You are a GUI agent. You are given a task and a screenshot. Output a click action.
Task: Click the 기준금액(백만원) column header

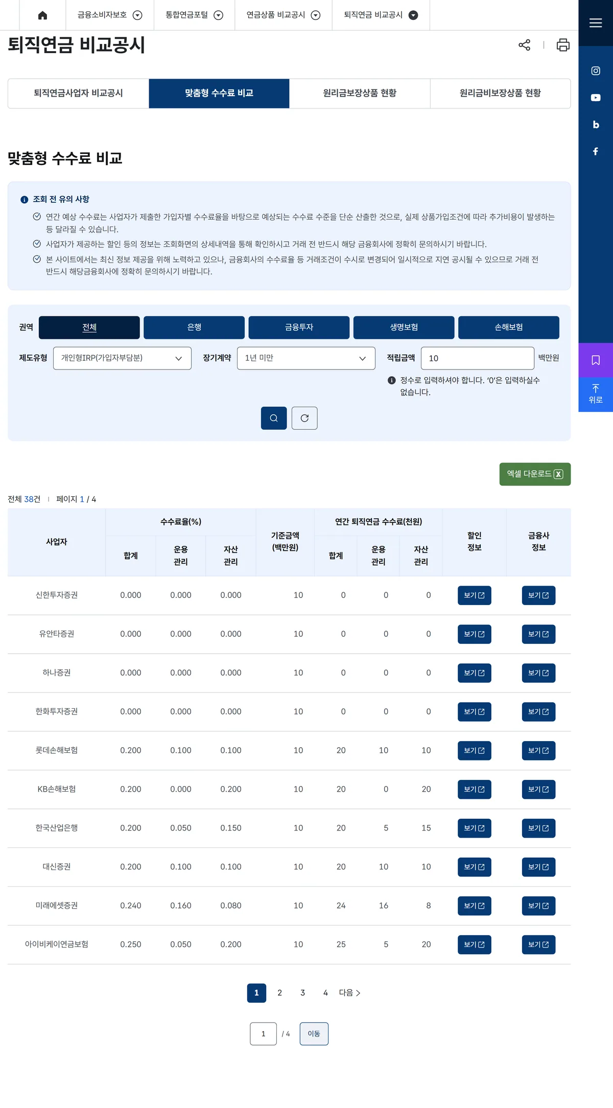pos(285,542)
